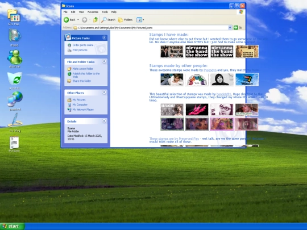
Task: Click the girl with glasses stamp
Action: [222, 110]
